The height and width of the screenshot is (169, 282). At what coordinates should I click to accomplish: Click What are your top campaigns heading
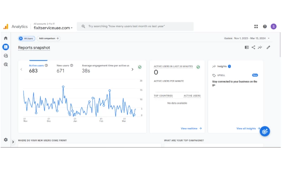click(x=184, y=140)
